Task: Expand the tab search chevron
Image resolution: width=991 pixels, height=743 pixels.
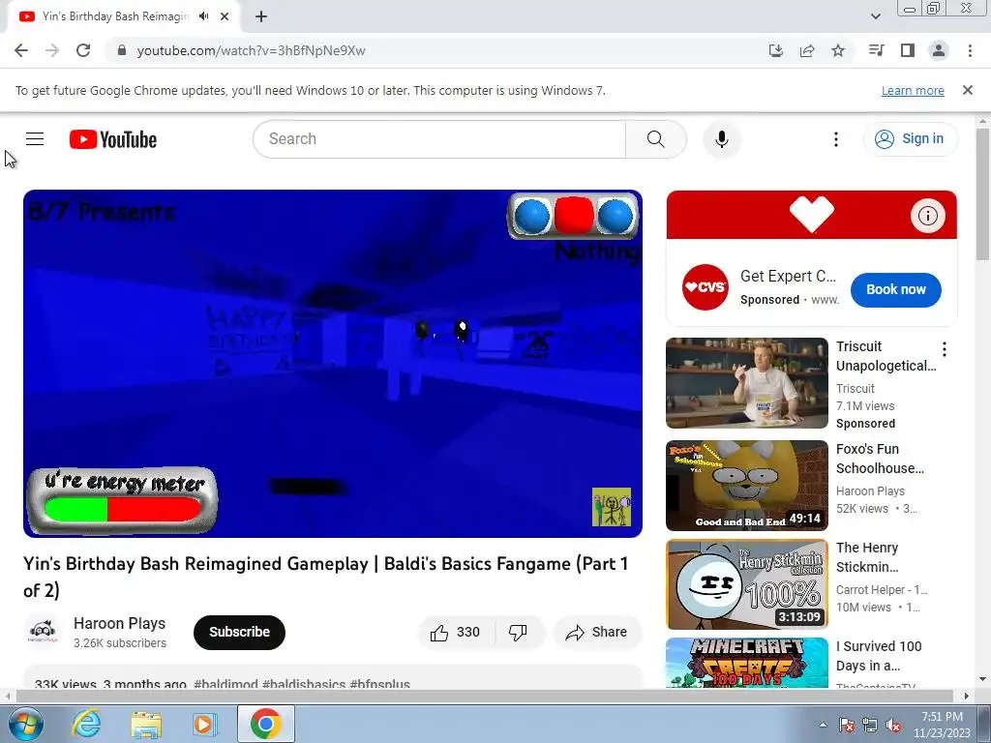Action: 875,16
